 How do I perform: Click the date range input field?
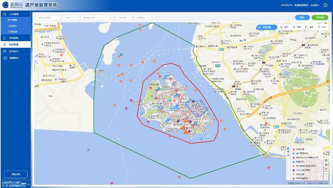tap(97, 18)
